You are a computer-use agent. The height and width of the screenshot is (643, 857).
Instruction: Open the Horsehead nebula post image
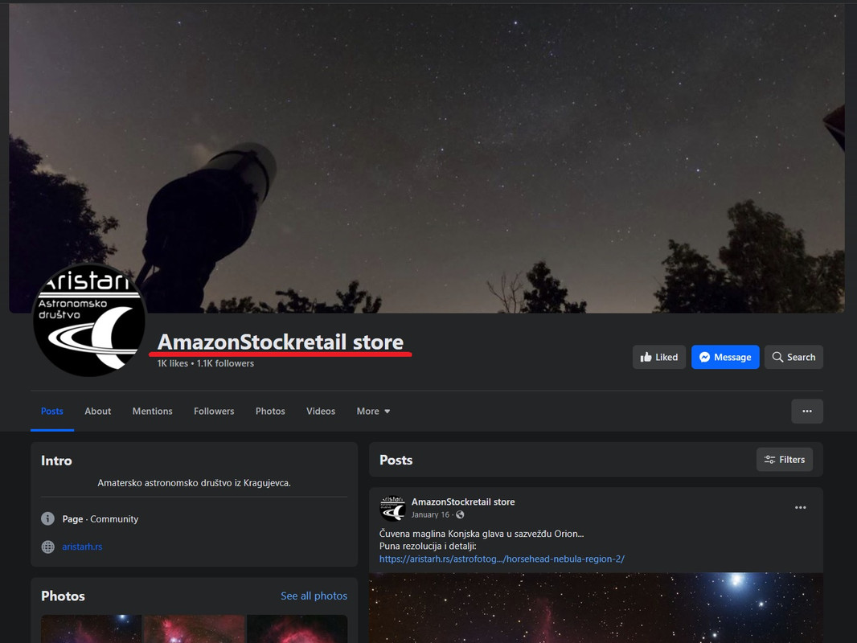[x=596, y=608]
